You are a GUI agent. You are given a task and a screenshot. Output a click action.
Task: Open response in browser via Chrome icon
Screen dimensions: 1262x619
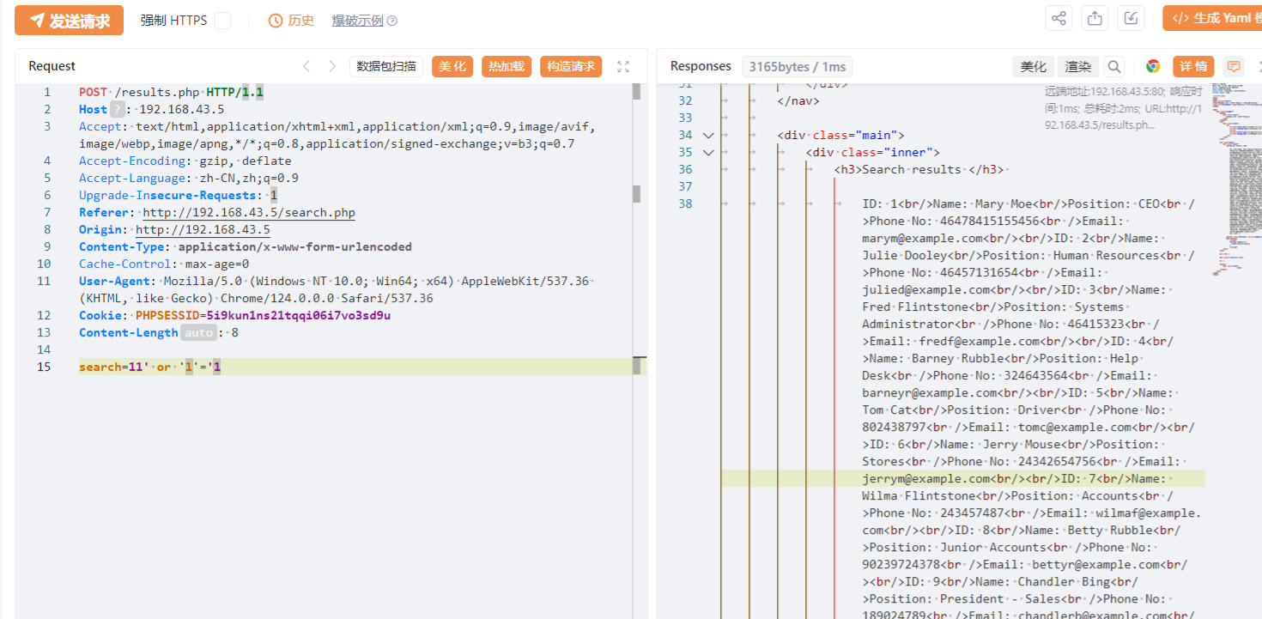pos(1153,66)
